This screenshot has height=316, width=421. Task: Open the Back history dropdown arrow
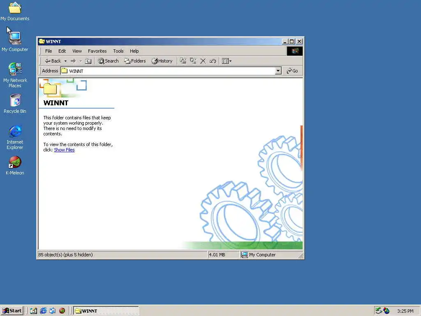[65, 61]
